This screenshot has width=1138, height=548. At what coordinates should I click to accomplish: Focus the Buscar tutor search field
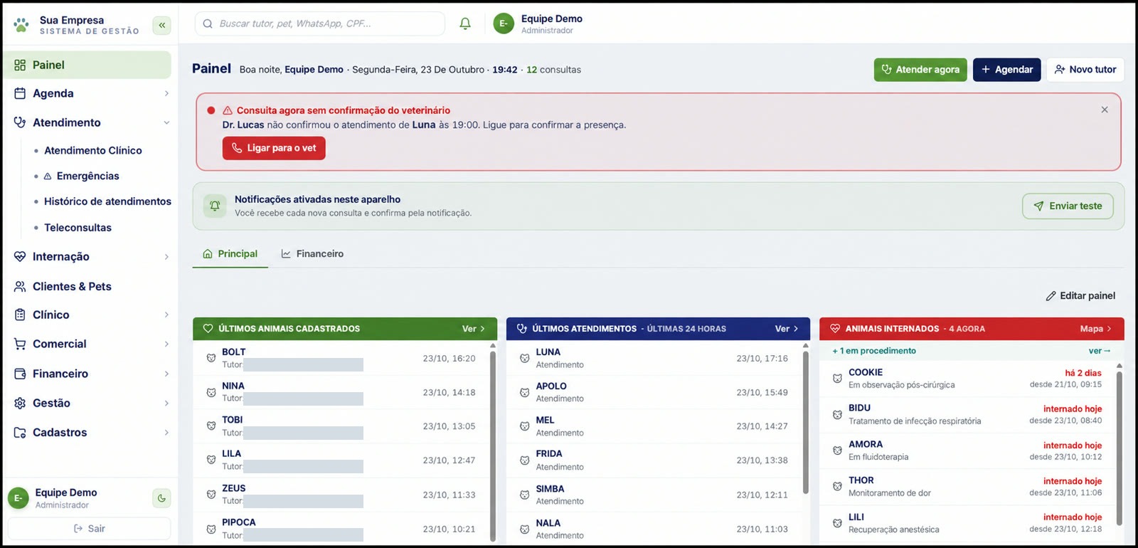click(320, 23)
